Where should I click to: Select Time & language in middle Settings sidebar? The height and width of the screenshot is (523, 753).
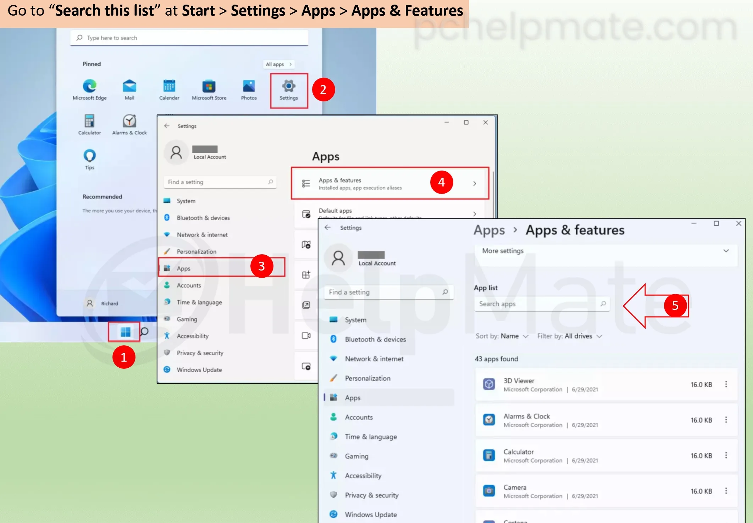tap(222, 302)
